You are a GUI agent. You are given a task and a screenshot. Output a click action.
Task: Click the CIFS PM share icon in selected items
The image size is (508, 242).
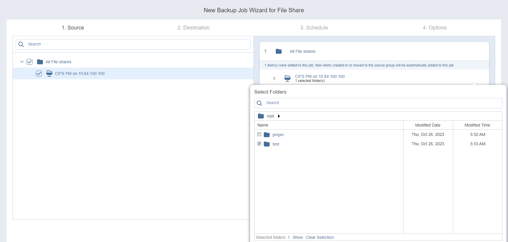pyautogui.click(x=287, y=78)
